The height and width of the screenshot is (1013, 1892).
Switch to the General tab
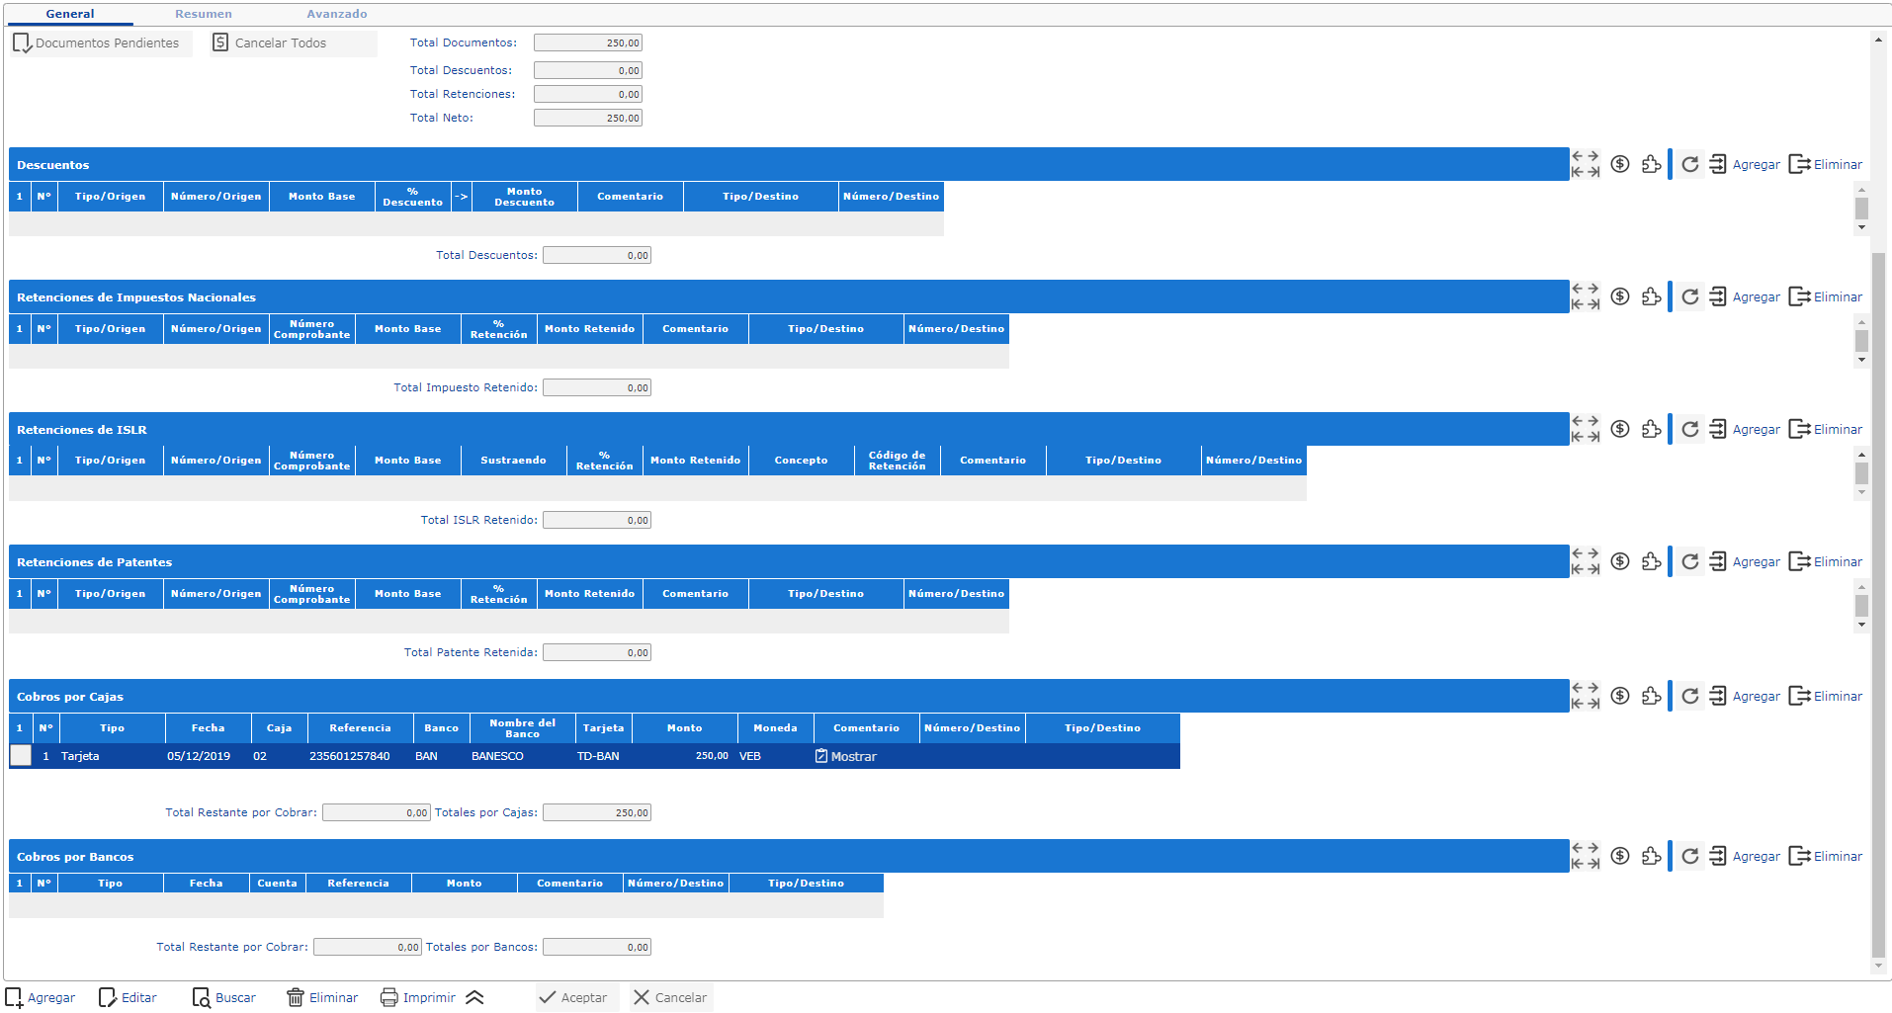(x=70, y=14)
